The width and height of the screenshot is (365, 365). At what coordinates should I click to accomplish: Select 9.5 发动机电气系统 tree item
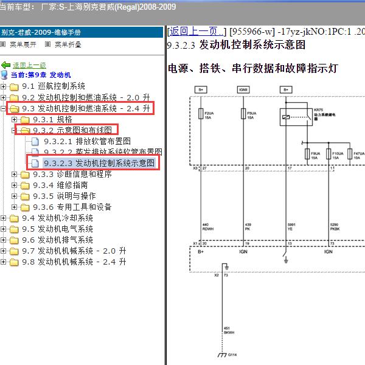pyautogui.click(x=57, y=229)
